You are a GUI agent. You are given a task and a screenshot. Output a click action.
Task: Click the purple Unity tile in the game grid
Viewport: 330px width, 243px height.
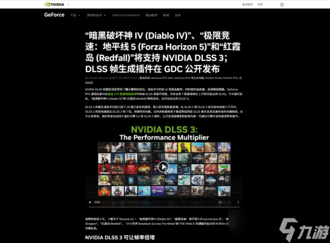158,191
